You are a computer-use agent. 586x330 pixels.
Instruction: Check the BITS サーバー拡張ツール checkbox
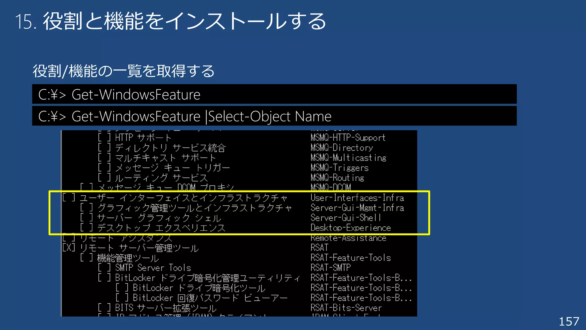tap(104, 308)
